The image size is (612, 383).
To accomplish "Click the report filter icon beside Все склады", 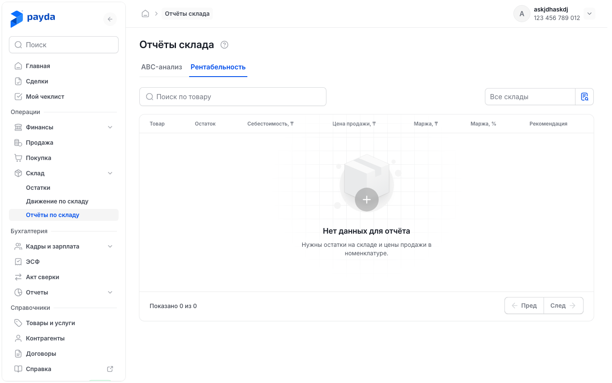I will [584, 97].
